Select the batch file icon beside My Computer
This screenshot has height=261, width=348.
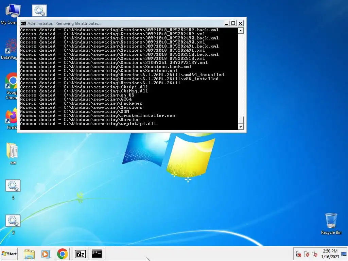[39, 11]
